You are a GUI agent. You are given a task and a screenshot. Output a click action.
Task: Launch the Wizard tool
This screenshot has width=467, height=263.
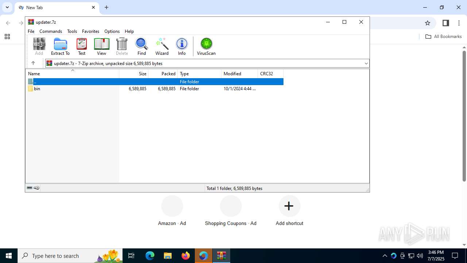tap(162, 47)
